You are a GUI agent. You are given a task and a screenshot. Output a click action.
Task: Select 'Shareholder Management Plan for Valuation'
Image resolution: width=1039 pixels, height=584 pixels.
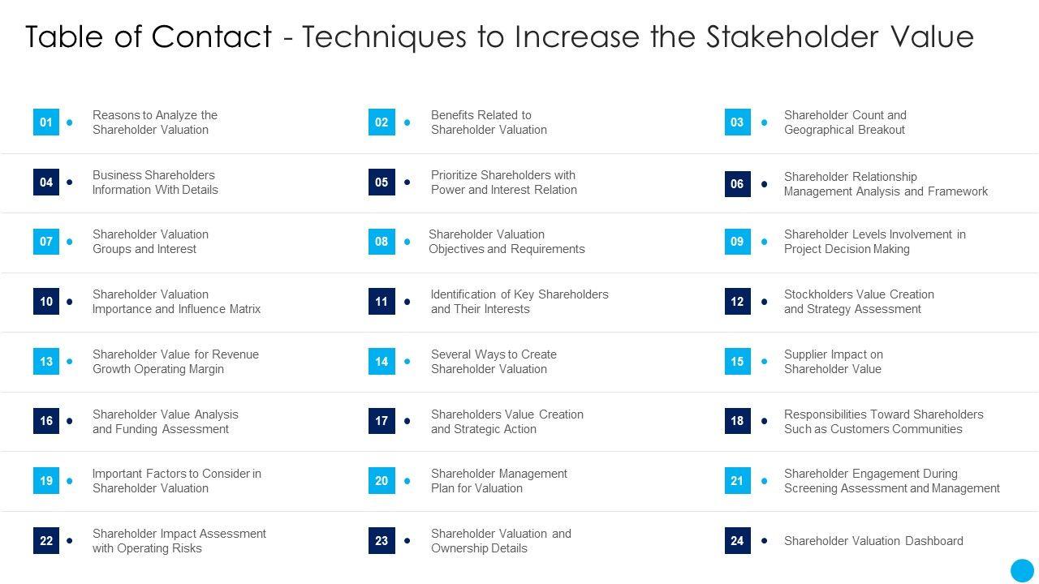click(498, 481)
